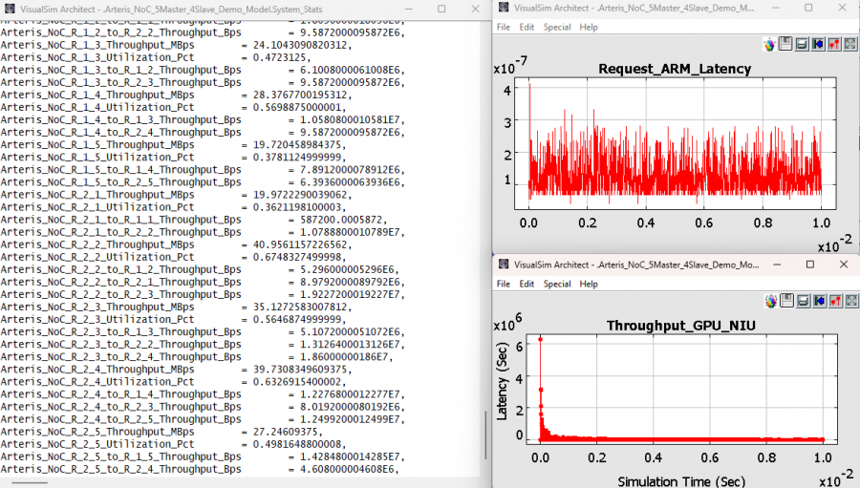The width and height of the screenshot is (860, 488).
Task: Maximize the System_Stats text window
Action: point(441,8)
